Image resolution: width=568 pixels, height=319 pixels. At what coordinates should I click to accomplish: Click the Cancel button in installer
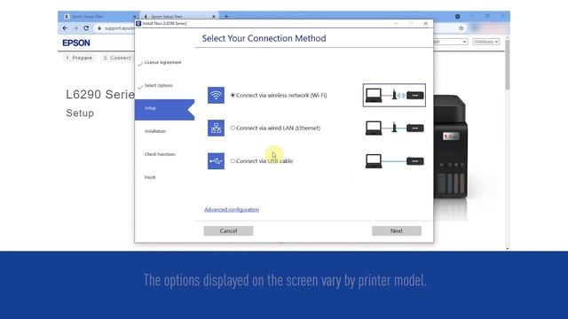229,230
